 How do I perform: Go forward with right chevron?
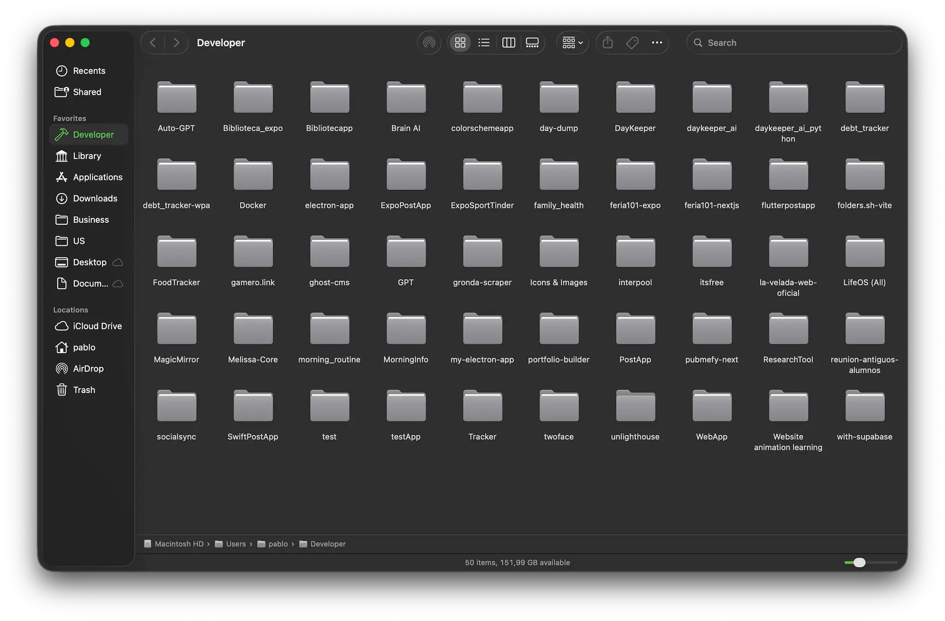[176, 43]
